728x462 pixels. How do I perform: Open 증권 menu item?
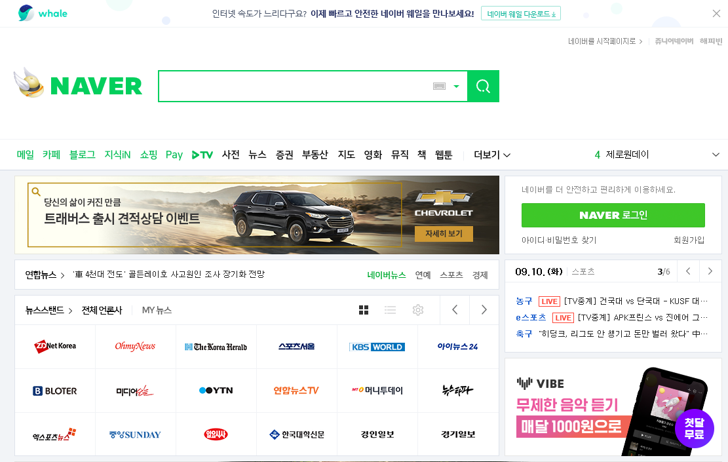tap(284, 155)
